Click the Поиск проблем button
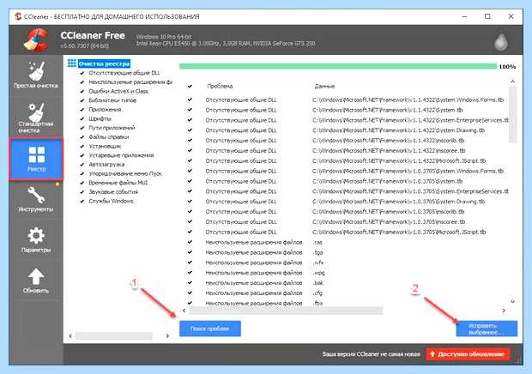Image resolution: width=532 pixels, height=374 pixels. point(210,329)
